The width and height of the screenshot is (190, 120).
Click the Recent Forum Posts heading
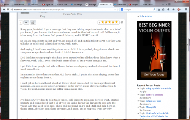point(148,85)
